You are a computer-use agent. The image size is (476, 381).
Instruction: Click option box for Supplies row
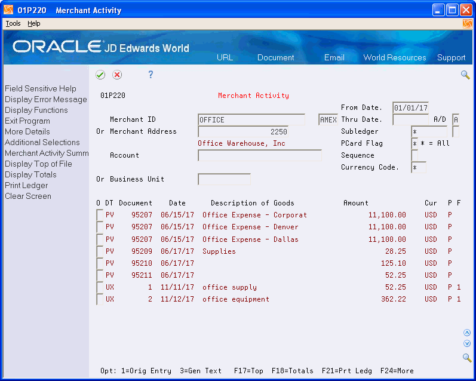100,251
